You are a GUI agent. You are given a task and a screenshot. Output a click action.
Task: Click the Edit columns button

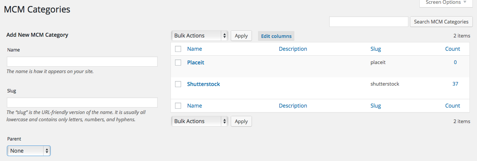click(x=276, y=36)
